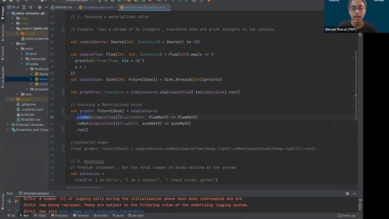The width and height of the screenshot is (389, 219).
Task: Open the Git tool window
Action: 12,215
